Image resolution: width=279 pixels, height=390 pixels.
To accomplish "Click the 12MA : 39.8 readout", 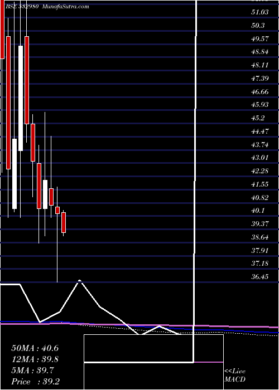I will (x=35, y=359).
